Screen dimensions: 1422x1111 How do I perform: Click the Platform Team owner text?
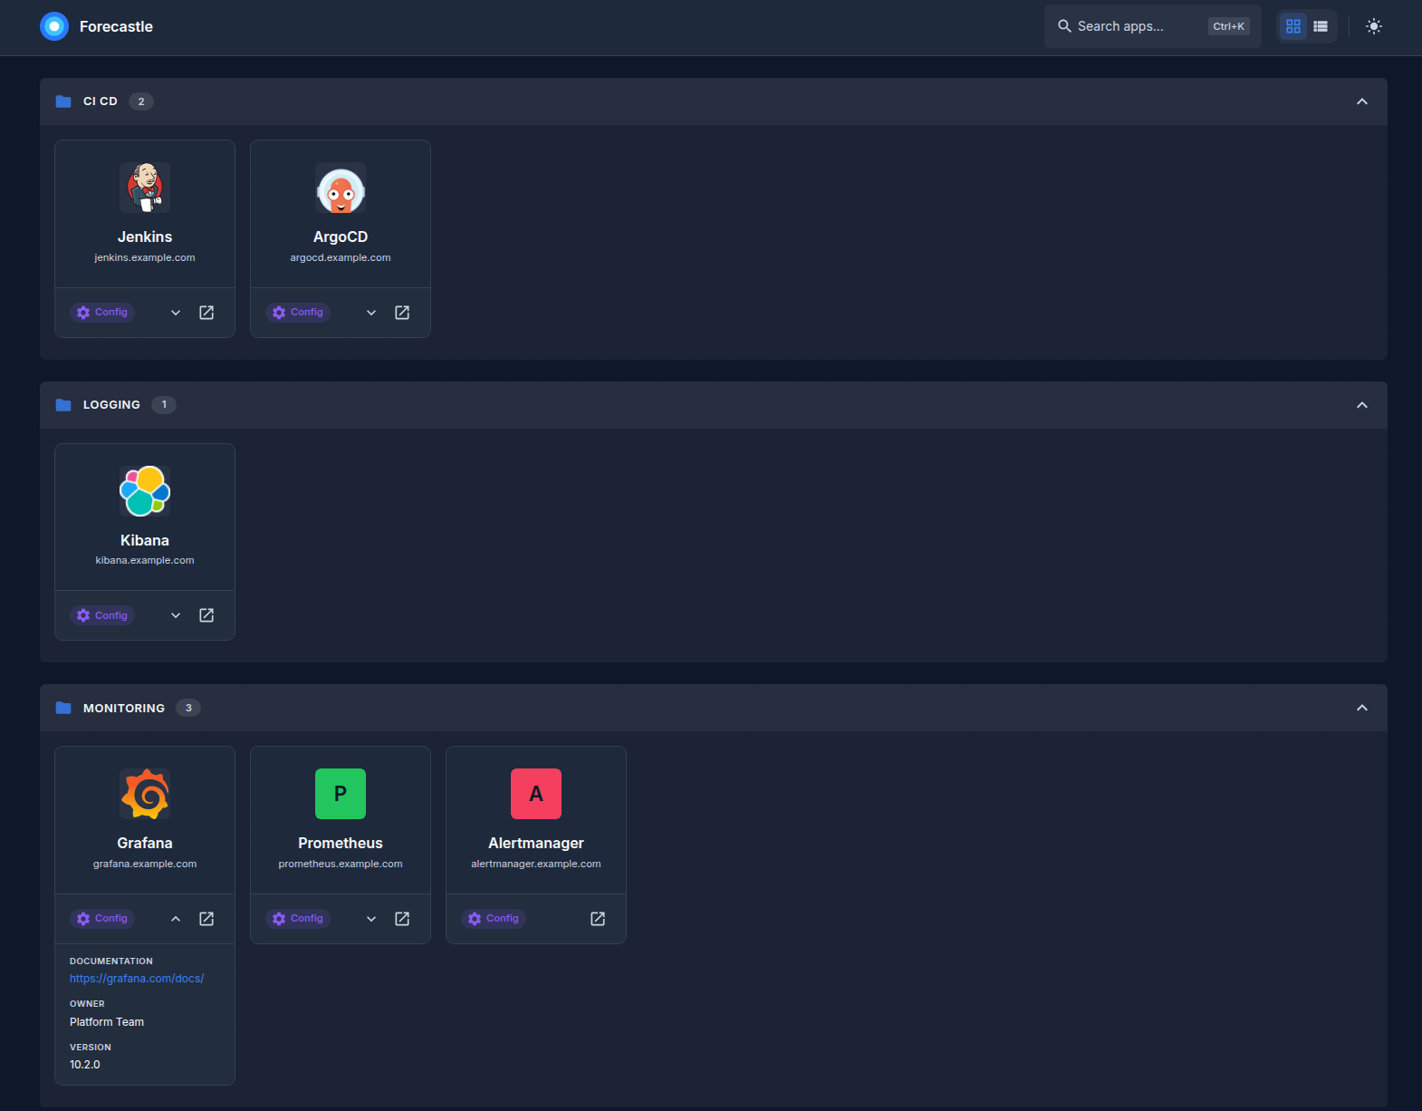pos(107,1022)
